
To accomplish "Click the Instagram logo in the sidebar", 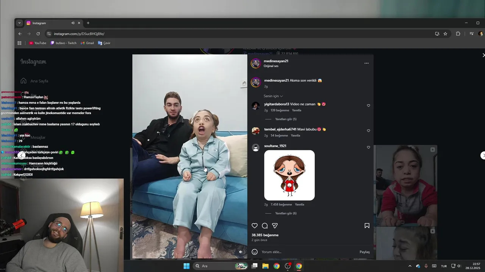I will (33, 62).
